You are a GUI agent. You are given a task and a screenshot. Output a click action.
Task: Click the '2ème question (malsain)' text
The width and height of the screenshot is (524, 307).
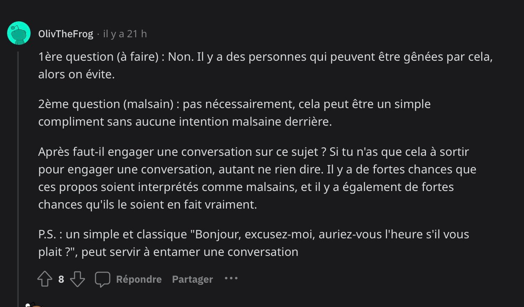pyautogui.click(x=106, y=104)
